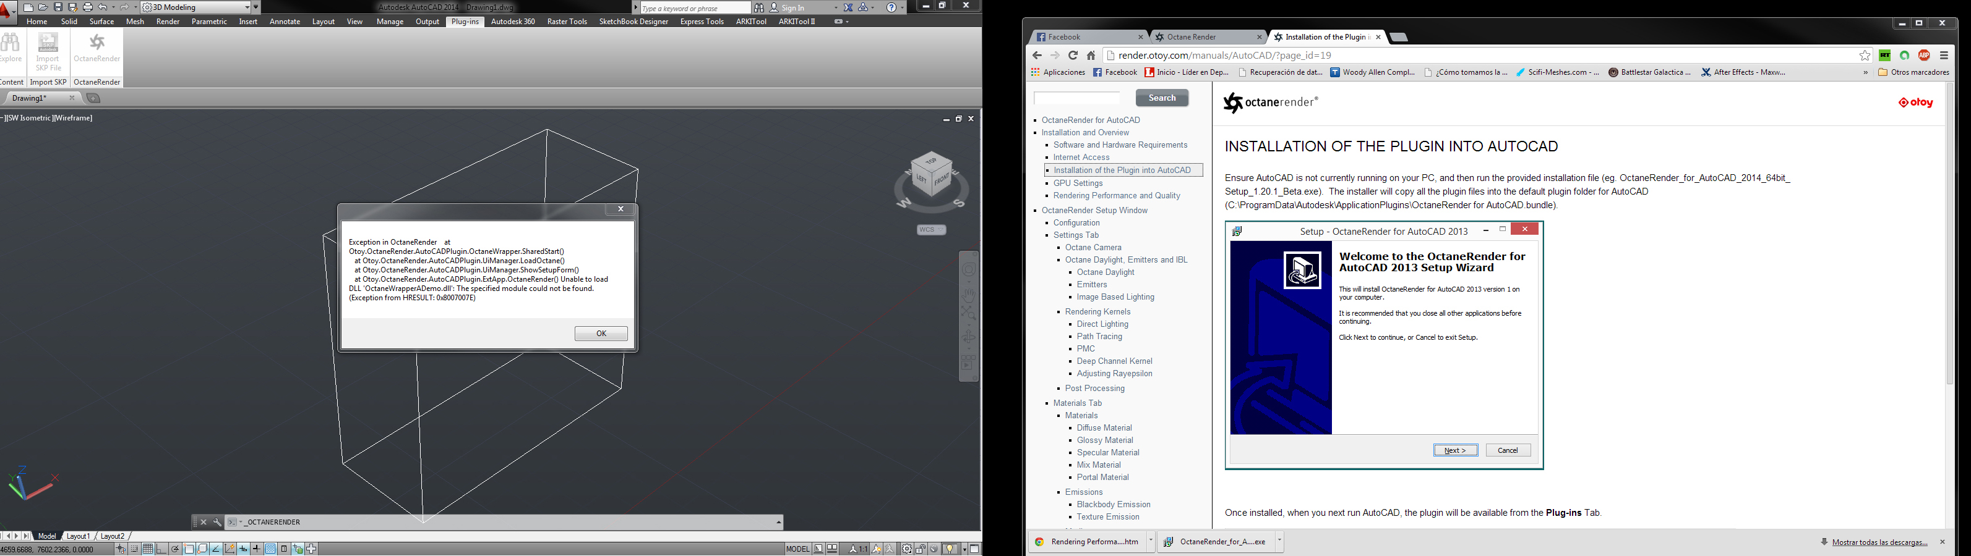Expand the Quick Access Toolbar customize arrow

[x=256, y=7]
